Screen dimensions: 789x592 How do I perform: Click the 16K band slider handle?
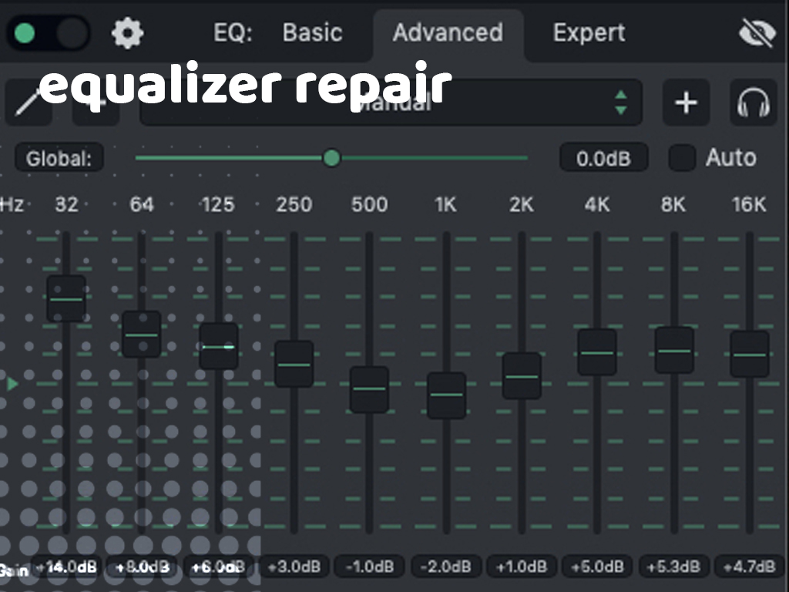point(749,354)
